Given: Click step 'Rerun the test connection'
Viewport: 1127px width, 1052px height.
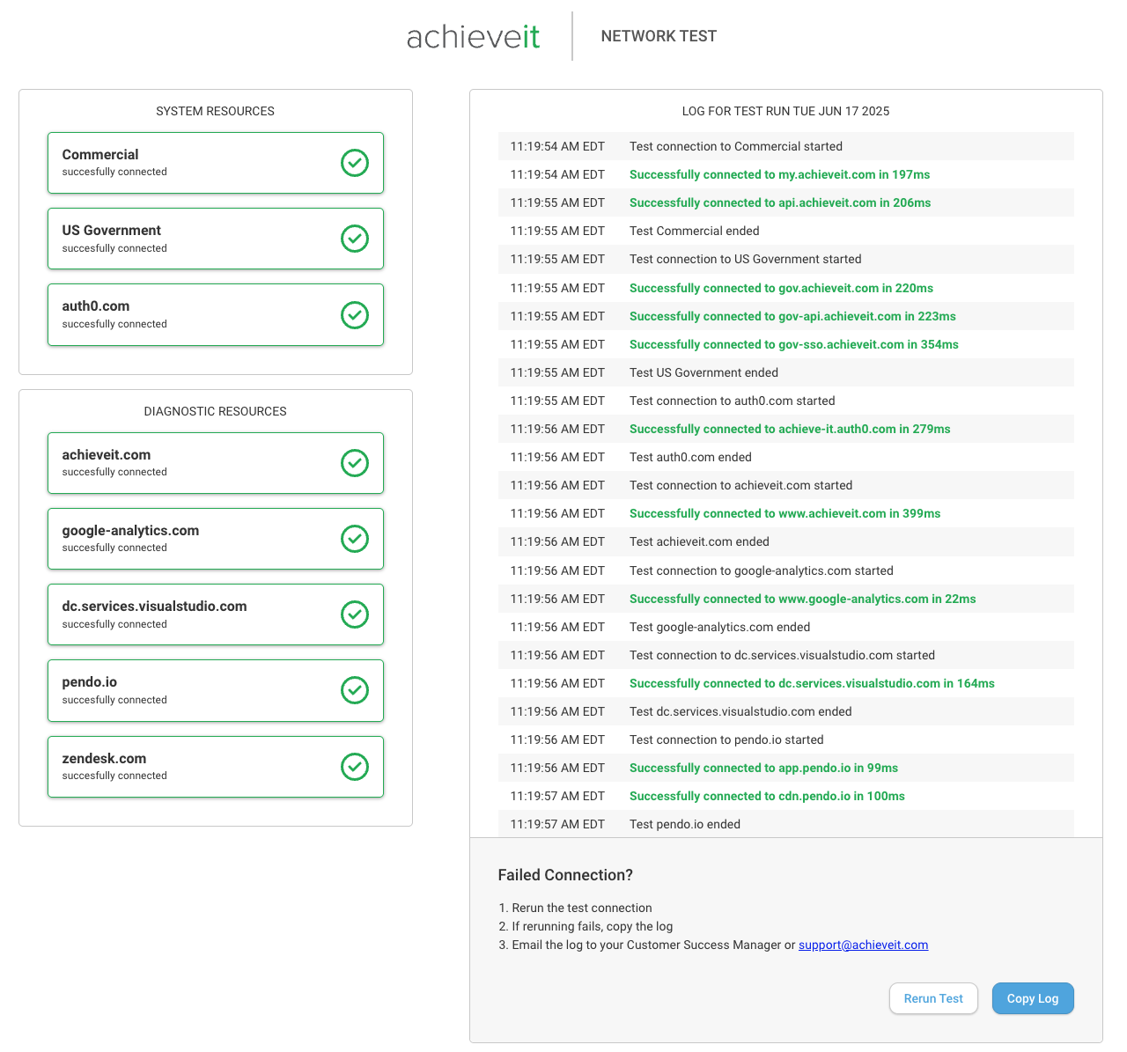Looking at the screenshot, I should point(582,908).
